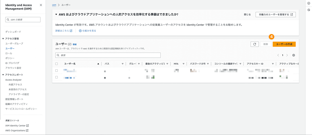Open アナライザーの設定 in sidebar
Image resolution: width=312 pixels, height=135 pixels.
(19, 94)
